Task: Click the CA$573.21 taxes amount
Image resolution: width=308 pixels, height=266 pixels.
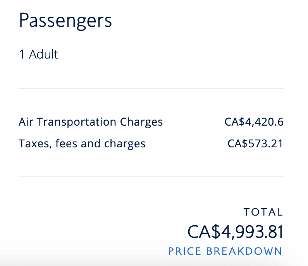Action: tap(255, 144)
